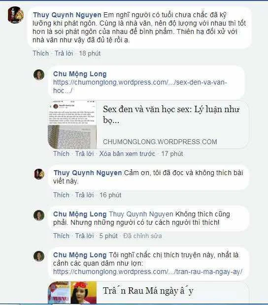Click 'Xóa bản xem trước' to remove preview
Viewport: 268px width, 305px height.
coord(127,154)
